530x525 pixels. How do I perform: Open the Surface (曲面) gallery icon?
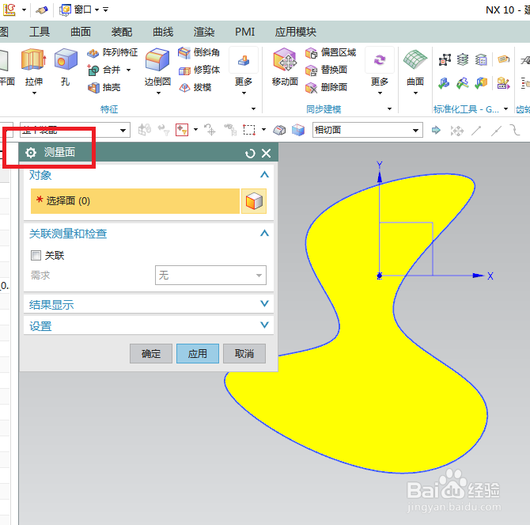tap(415, 60)
